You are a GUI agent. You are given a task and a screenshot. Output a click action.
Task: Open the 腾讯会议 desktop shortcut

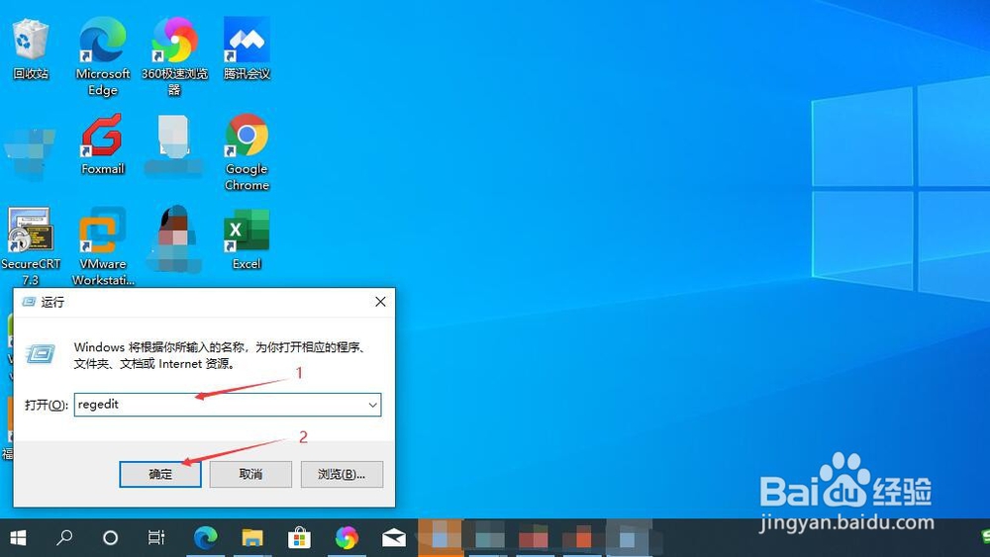point(247,49)
